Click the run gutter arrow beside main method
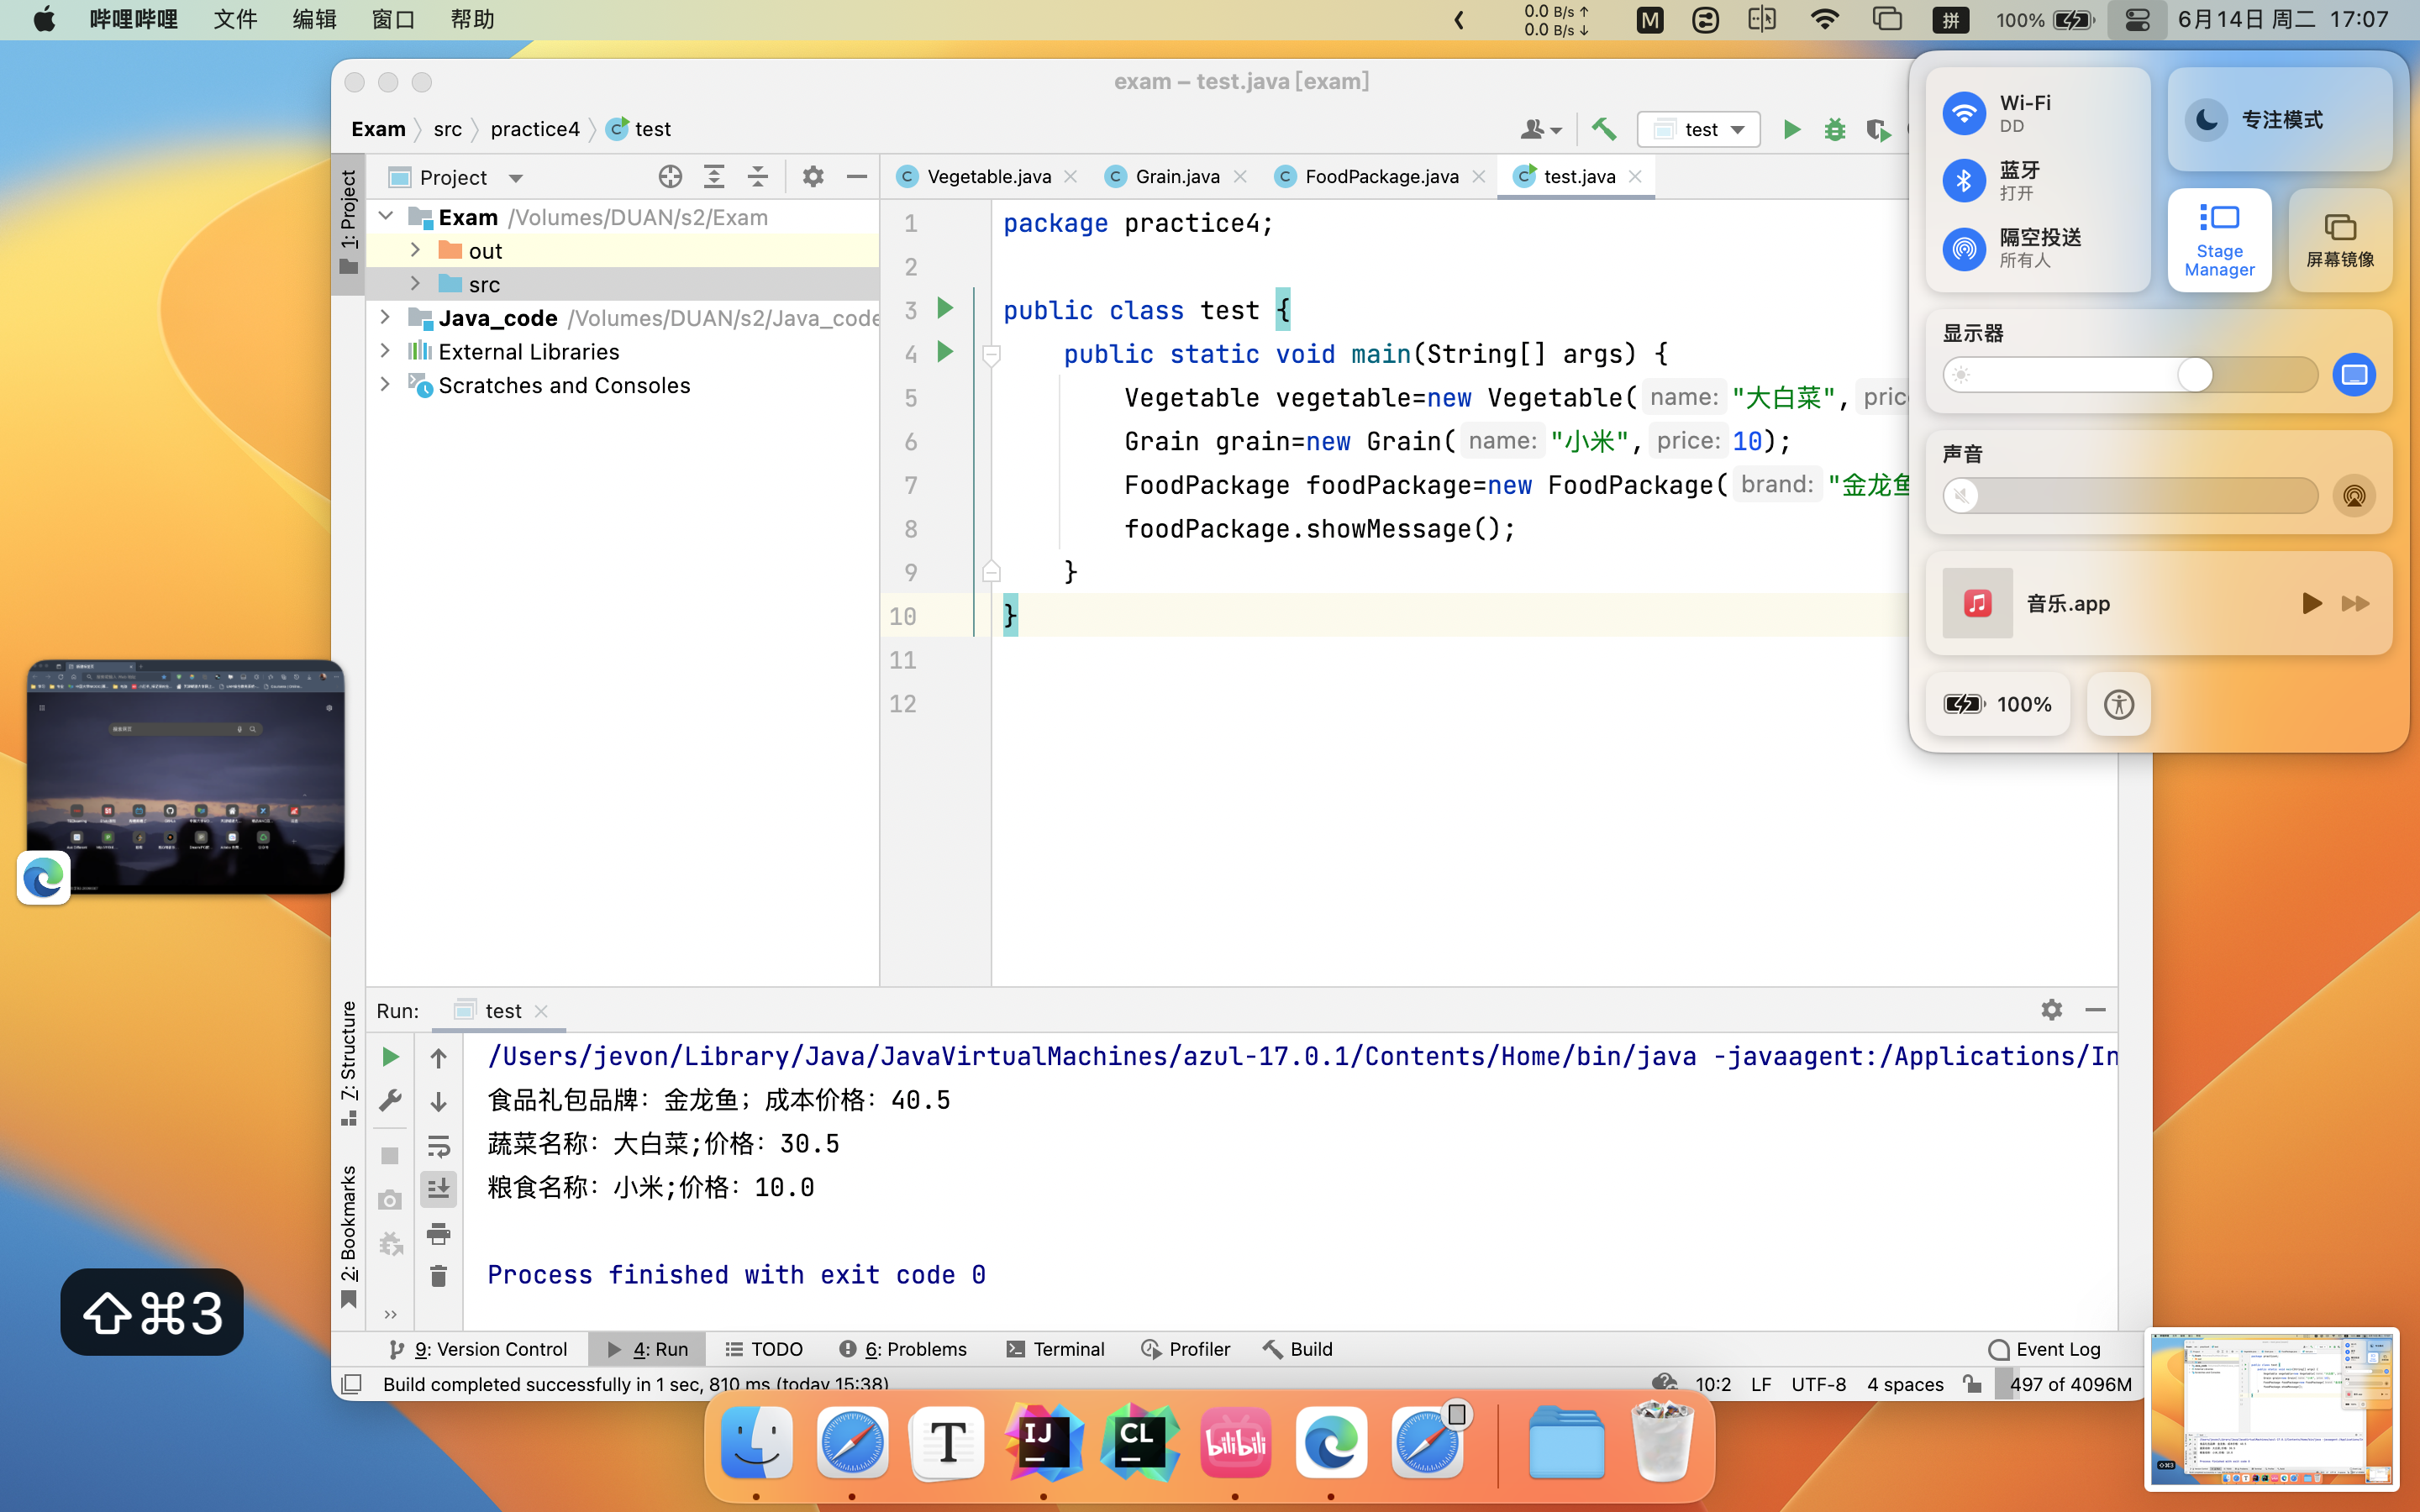 tap(945, 352)
